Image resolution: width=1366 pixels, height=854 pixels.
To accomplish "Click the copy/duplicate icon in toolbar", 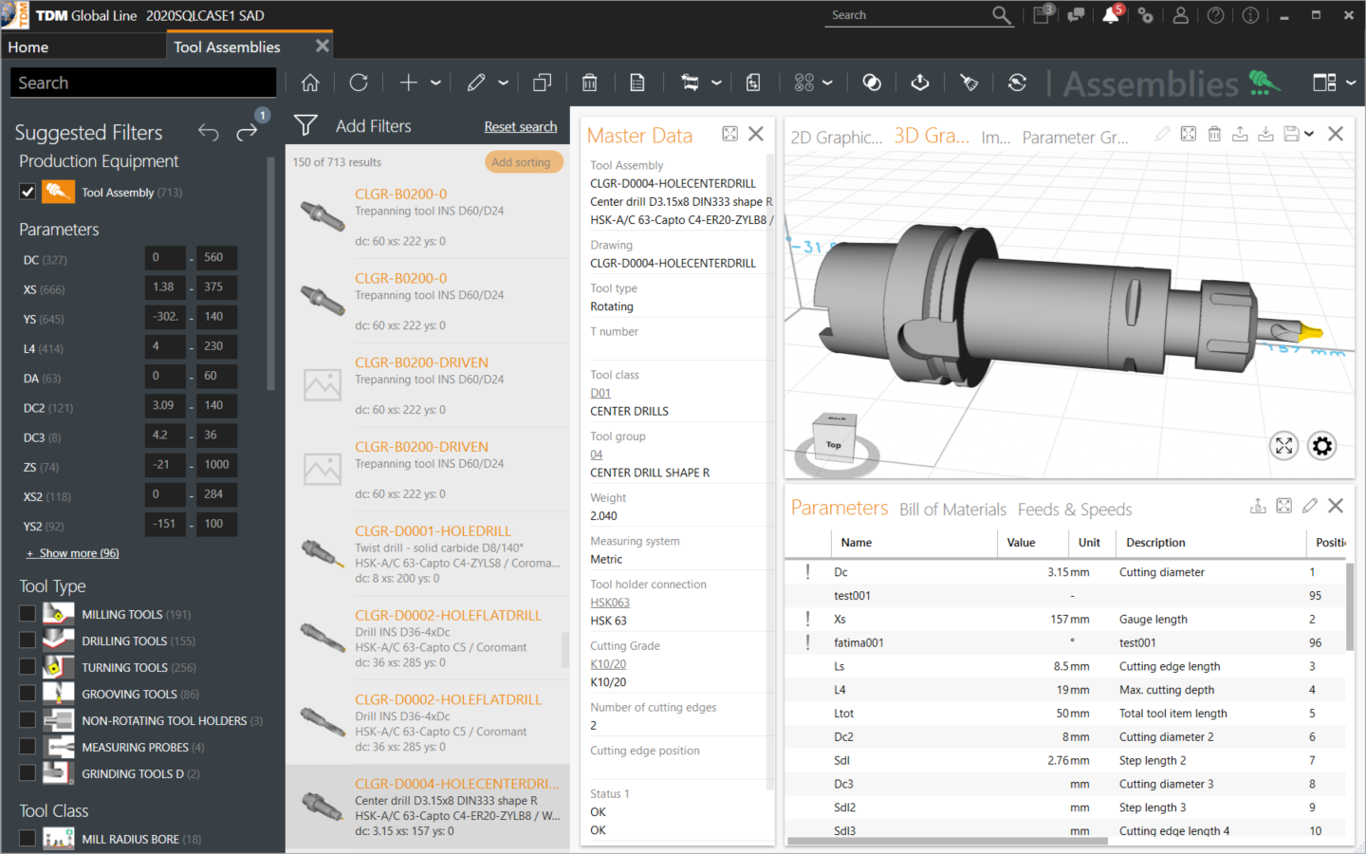I will click(x=543, y=84).
